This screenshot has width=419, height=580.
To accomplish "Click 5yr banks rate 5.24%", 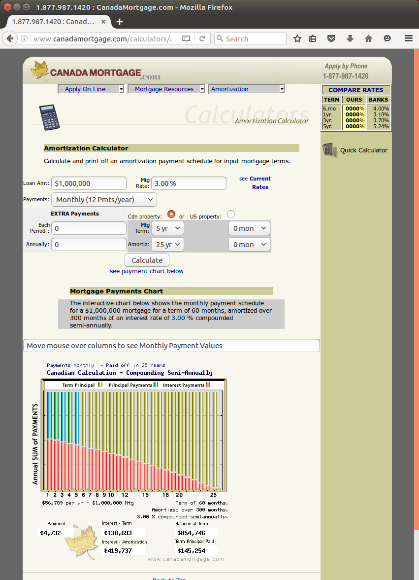I will coord(381,126).
